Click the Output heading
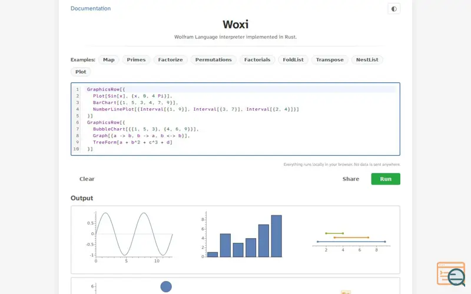This screenshot has height=294, width=471. [82, 198]
